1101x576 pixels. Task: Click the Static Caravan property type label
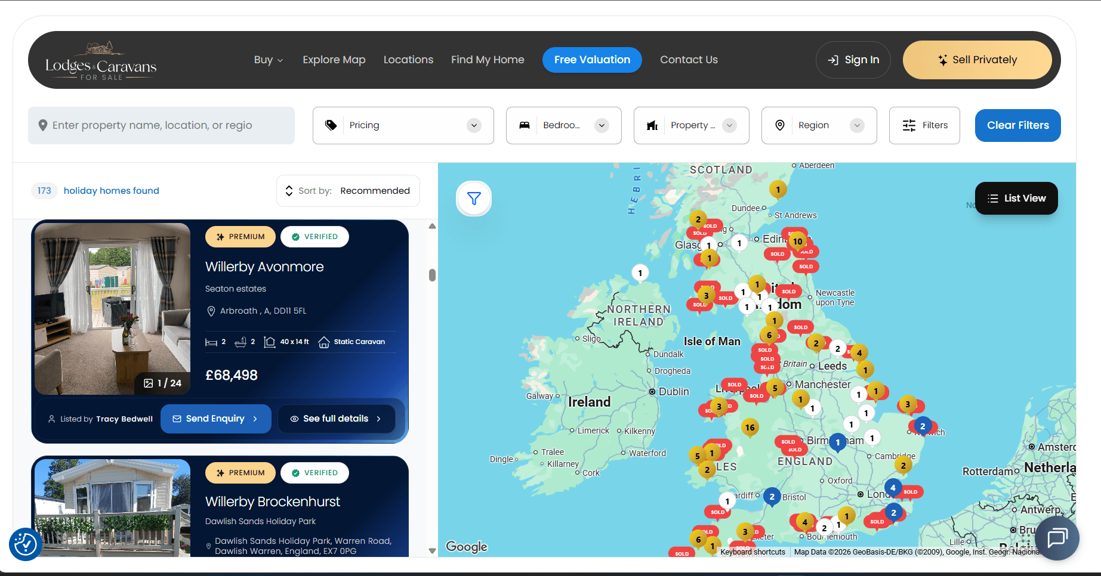coord(359,342)
